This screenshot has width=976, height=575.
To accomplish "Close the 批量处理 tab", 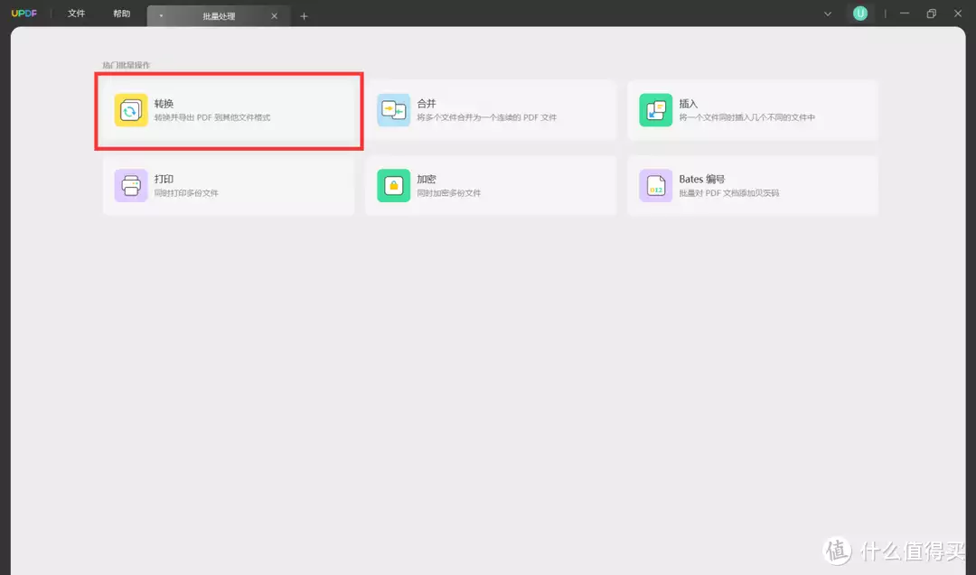I will (274, 16).
